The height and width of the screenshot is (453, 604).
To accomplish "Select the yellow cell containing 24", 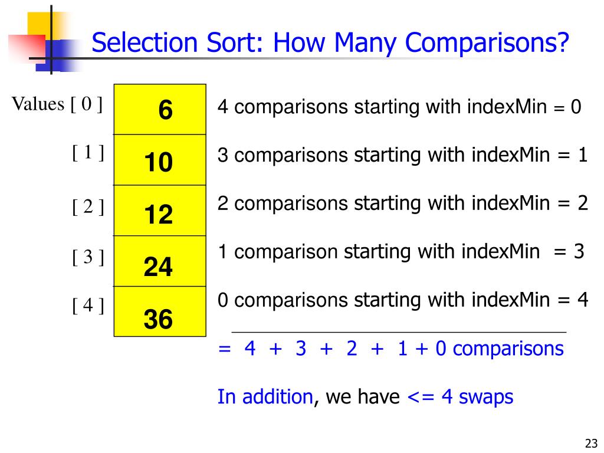I will click(x=160, y=261).
